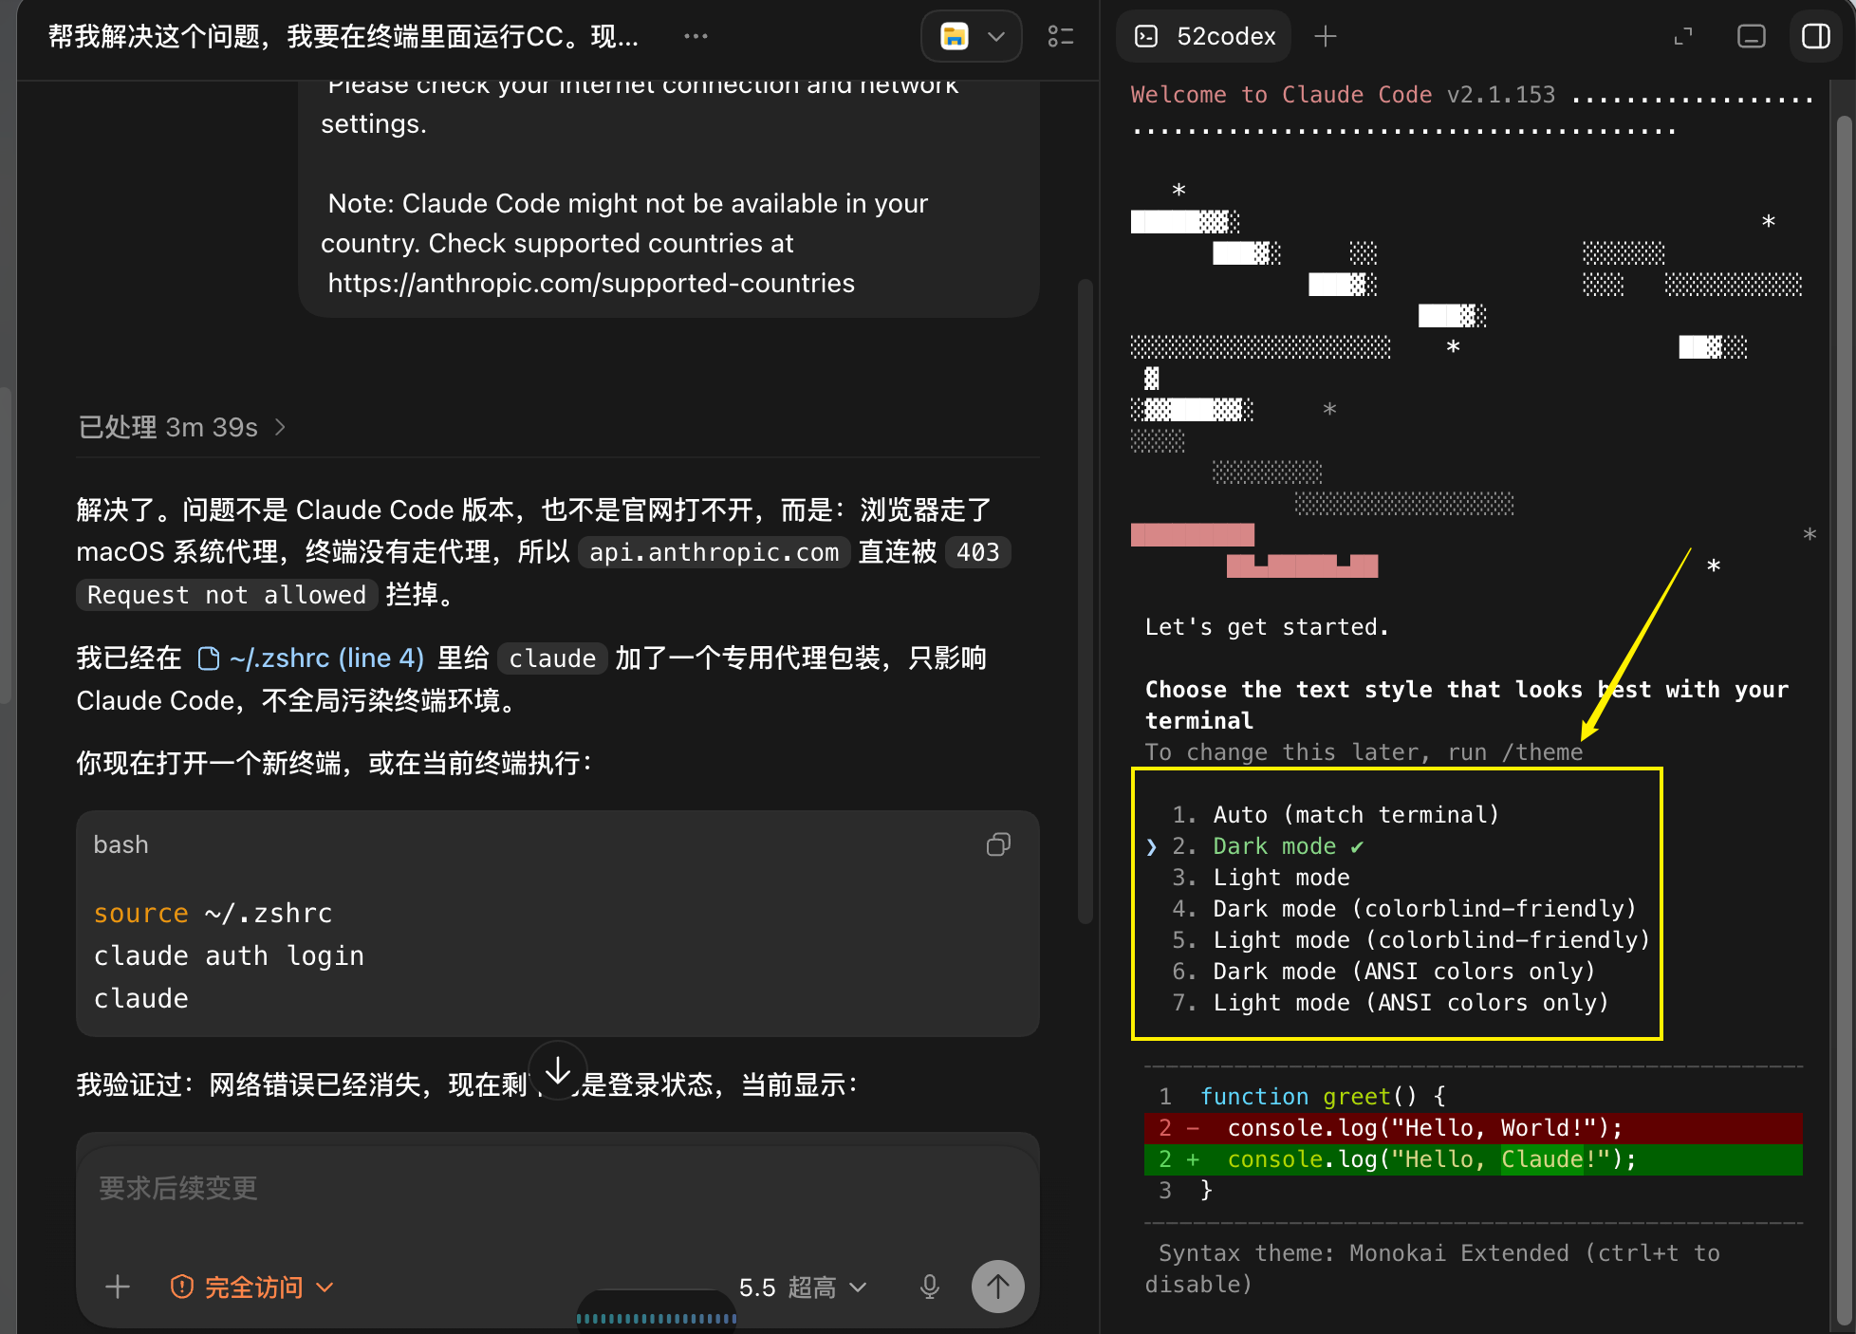Screen dimensions: 1856x1334
Task: Toggle the bottom panel layout
Action: (x=1751, y=36)
